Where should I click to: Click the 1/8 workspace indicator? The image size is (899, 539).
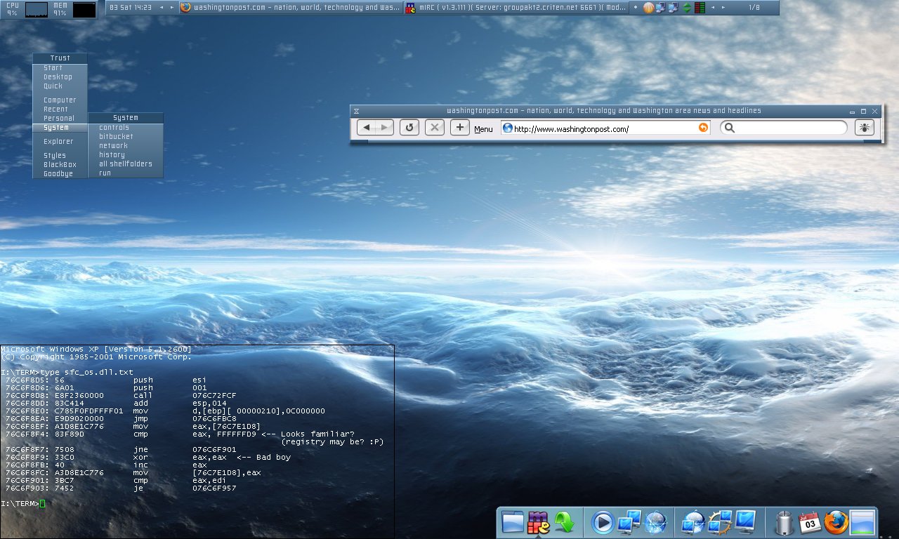[x=754, y=8]
